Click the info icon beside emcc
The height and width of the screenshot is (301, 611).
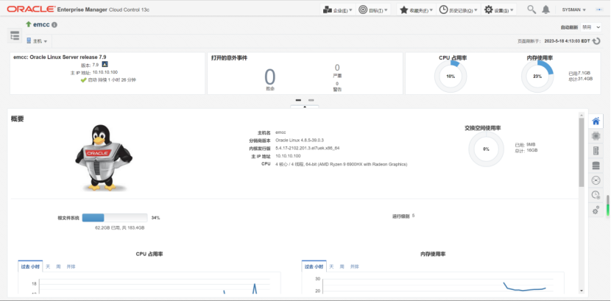click(x=54, y=24)
